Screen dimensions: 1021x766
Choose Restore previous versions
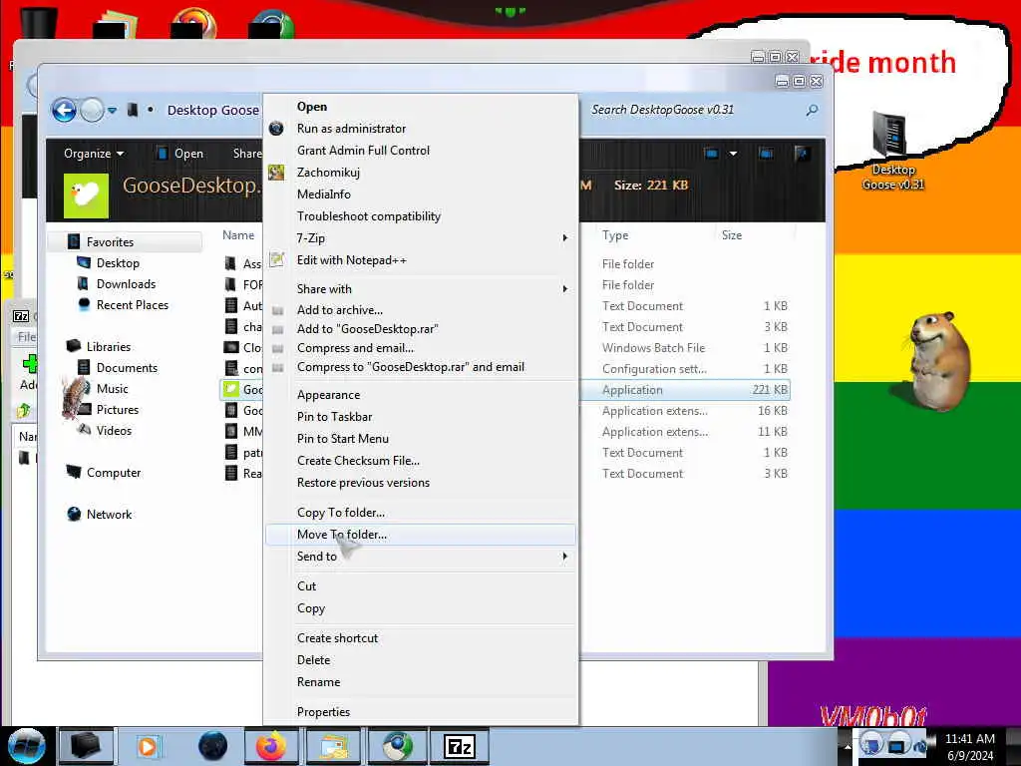point(420,483)
